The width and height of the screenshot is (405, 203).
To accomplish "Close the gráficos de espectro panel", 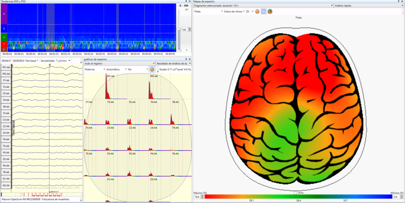I will coord(189,59).
